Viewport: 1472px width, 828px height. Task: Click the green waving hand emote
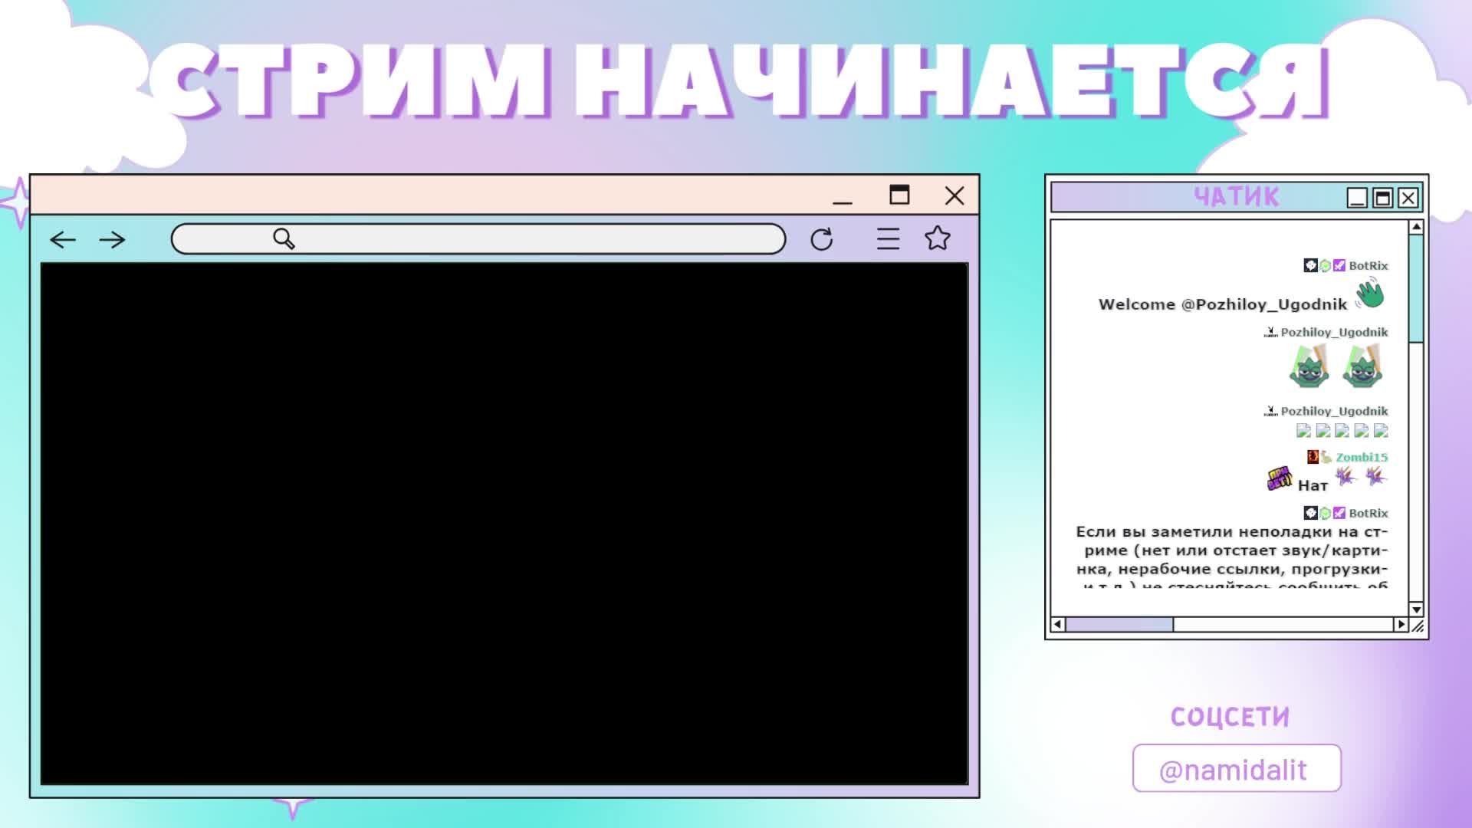coord(1369,294)
